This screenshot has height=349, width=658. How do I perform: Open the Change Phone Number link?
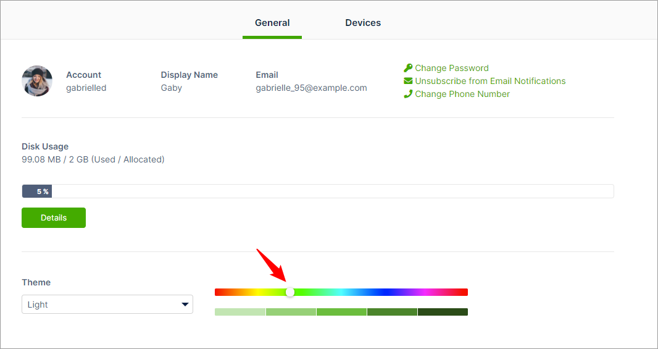[462, 94]
